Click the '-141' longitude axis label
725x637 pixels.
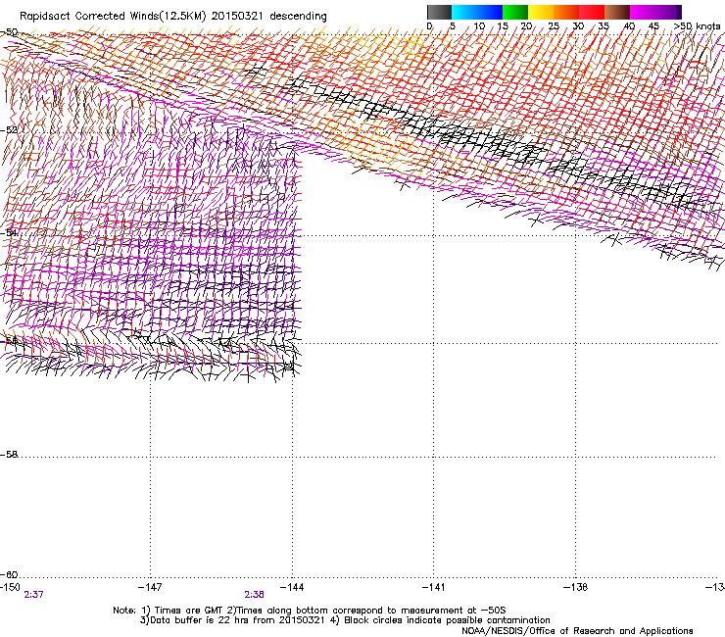[x=434, y=587]
